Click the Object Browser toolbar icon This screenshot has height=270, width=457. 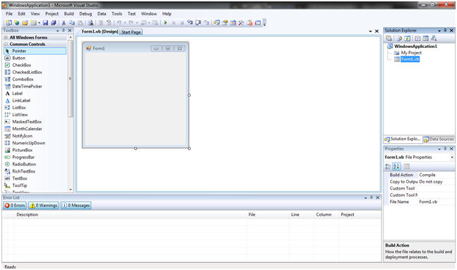[x=233, y=23]
